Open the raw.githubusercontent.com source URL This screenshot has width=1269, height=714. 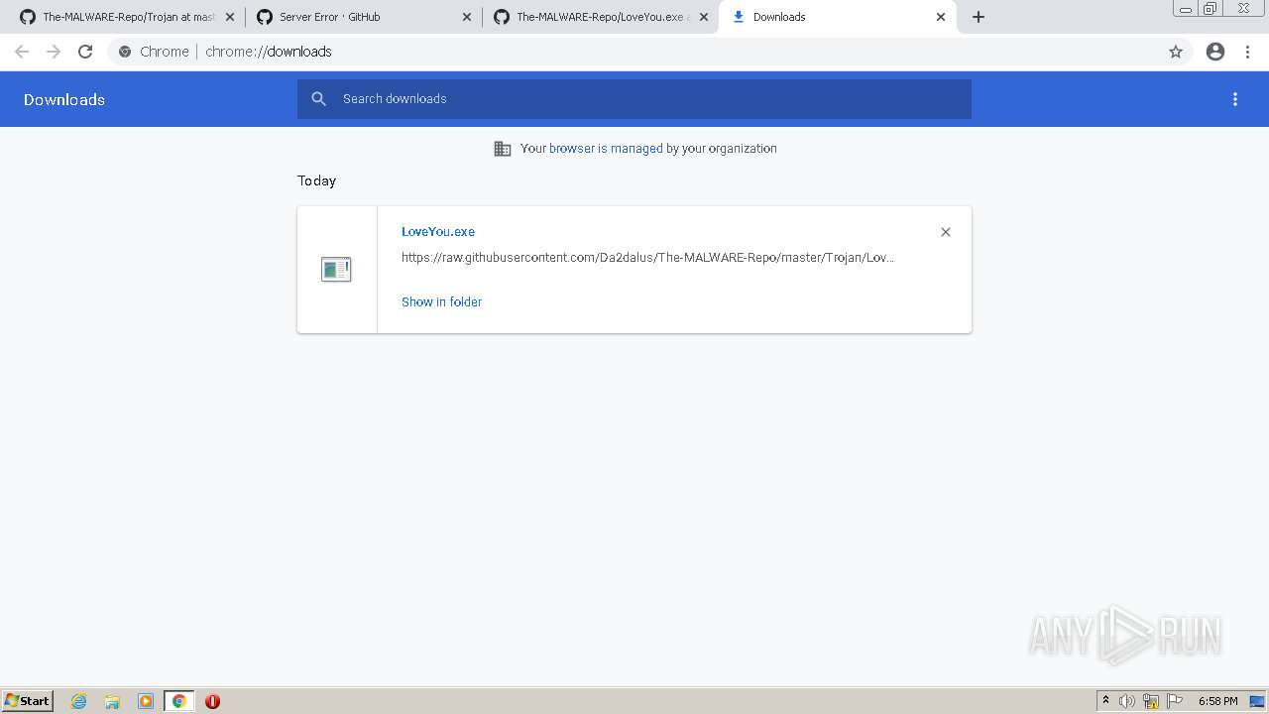[647, 258]
